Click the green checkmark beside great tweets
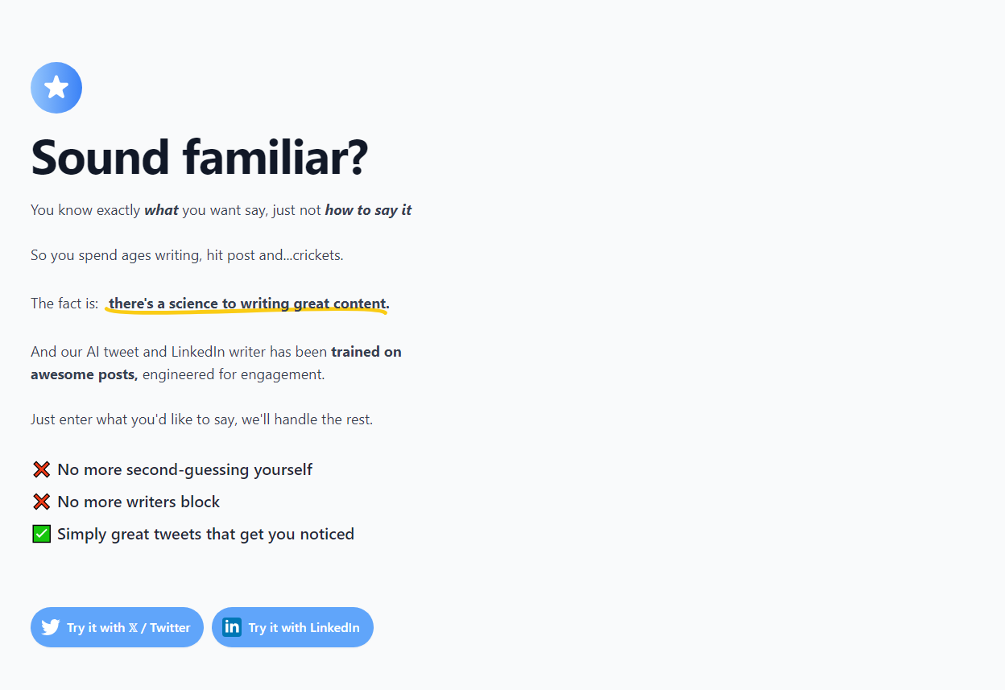Screen dimensions: 1005x690 [x=42, y=534]
